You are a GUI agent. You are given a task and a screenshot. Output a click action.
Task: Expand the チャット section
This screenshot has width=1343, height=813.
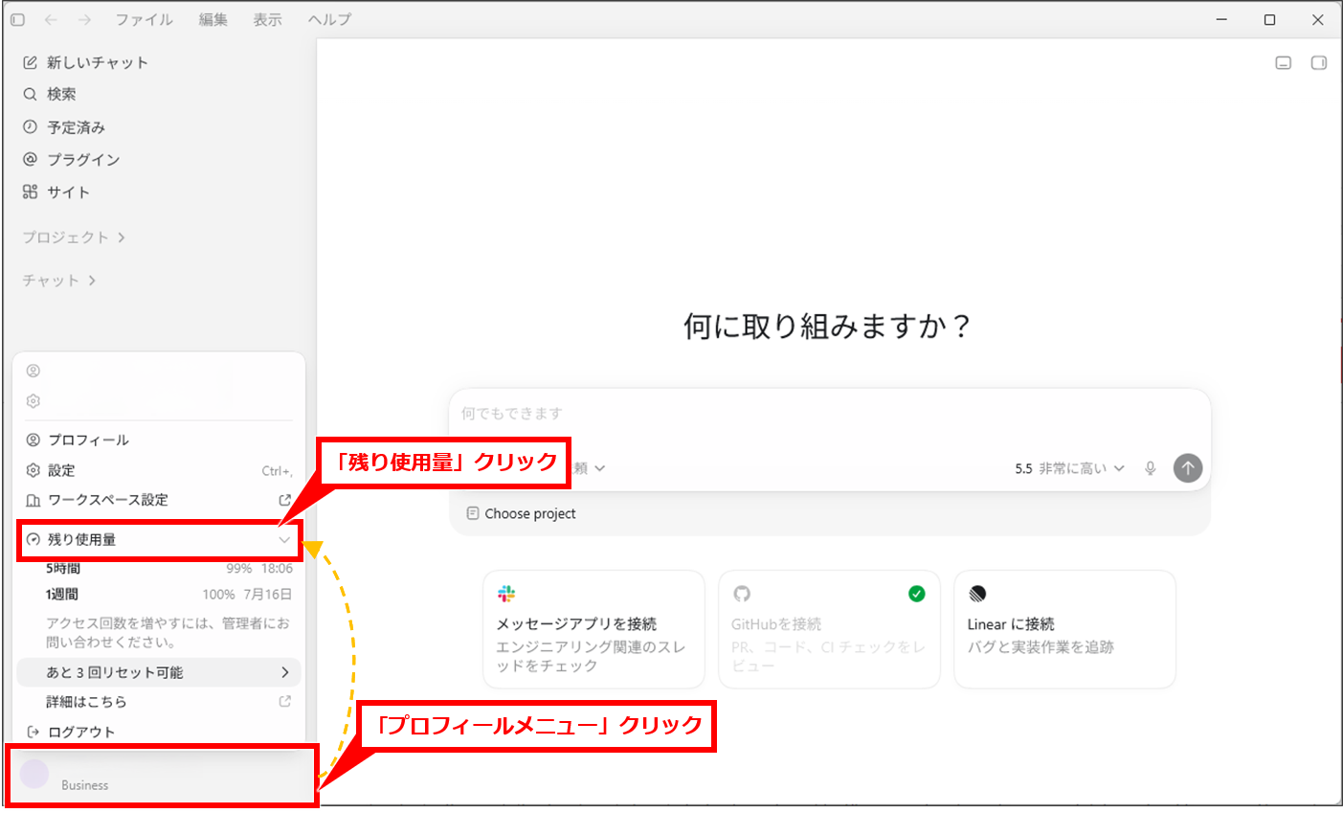pyautogui.click(x=58, y=280)
